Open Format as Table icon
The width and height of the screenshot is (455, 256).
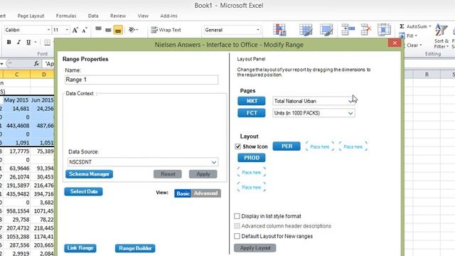pyautogui.click(x=306, y=30)
